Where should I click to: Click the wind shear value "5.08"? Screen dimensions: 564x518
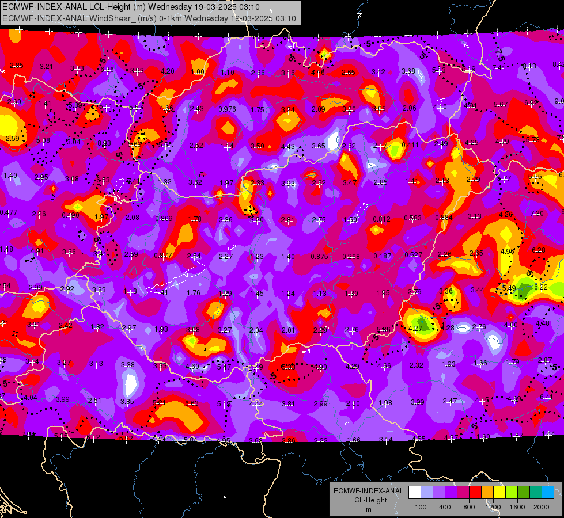tap(43, 140)
